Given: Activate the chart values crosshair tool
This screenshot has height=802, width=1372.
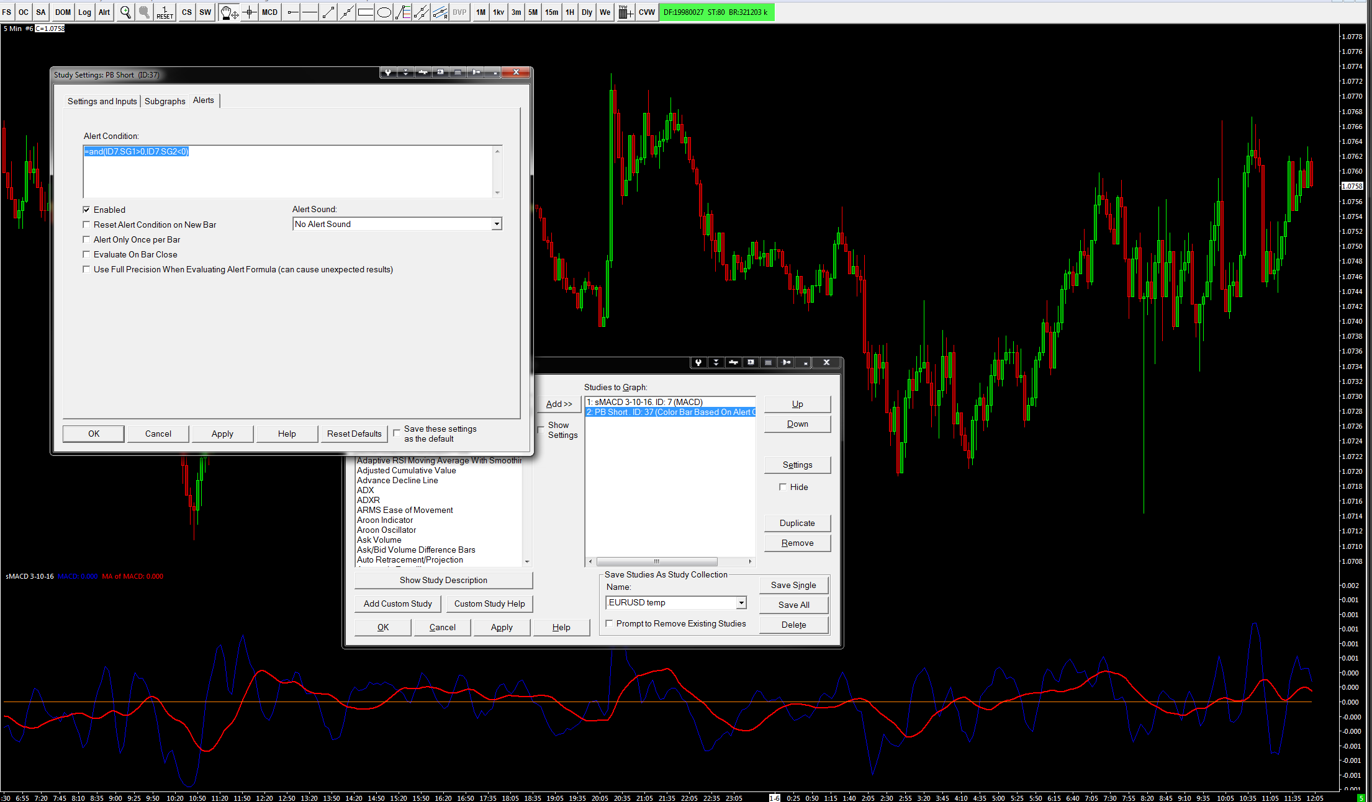Looking at the screenshot, I should point(250,12).
